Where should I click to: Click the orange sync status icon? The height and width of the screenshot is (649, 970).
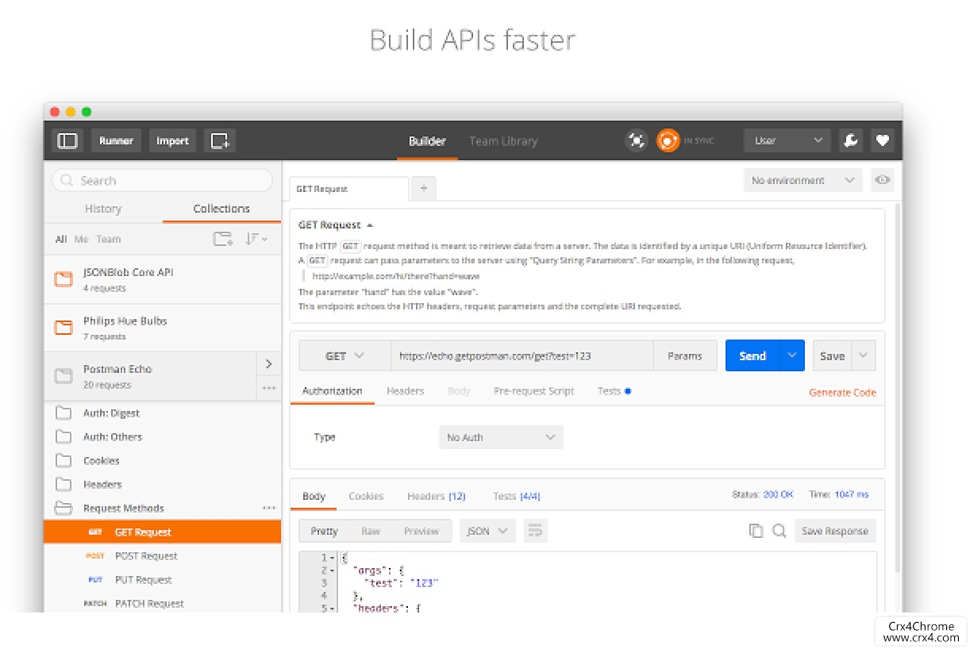(668, 141)
